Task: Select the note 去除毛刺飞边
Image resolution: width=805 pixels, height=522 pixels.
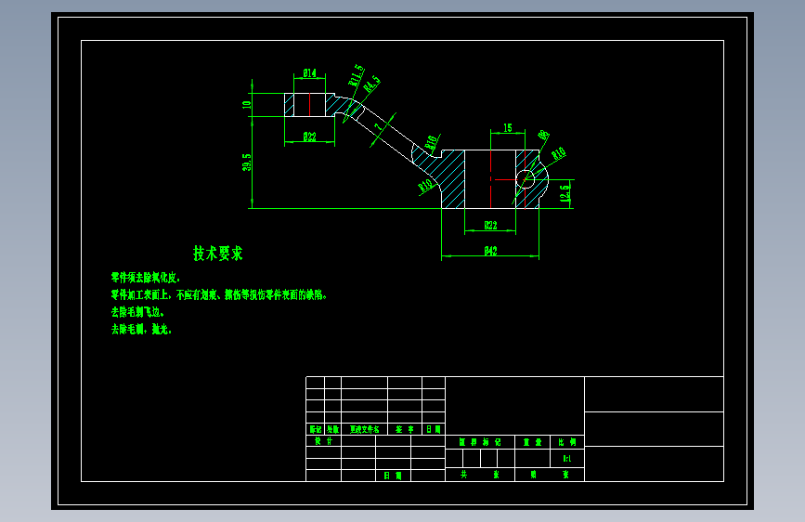Action: 137,312
